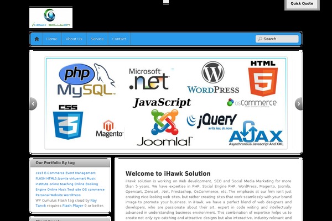Image resolution: width=332 pixels, height=221 pixels.
Task: Open the Joomla virtuemart tag link
Action: pyautogui.click(x=72, y=178)
